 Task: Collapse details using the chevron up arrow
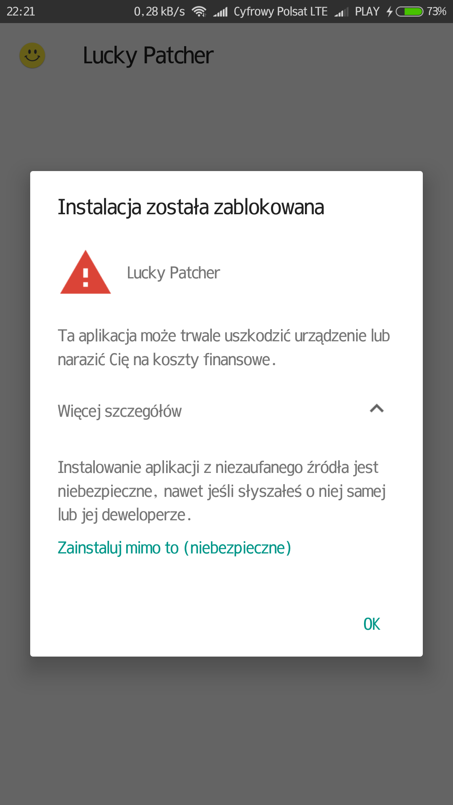377,408
